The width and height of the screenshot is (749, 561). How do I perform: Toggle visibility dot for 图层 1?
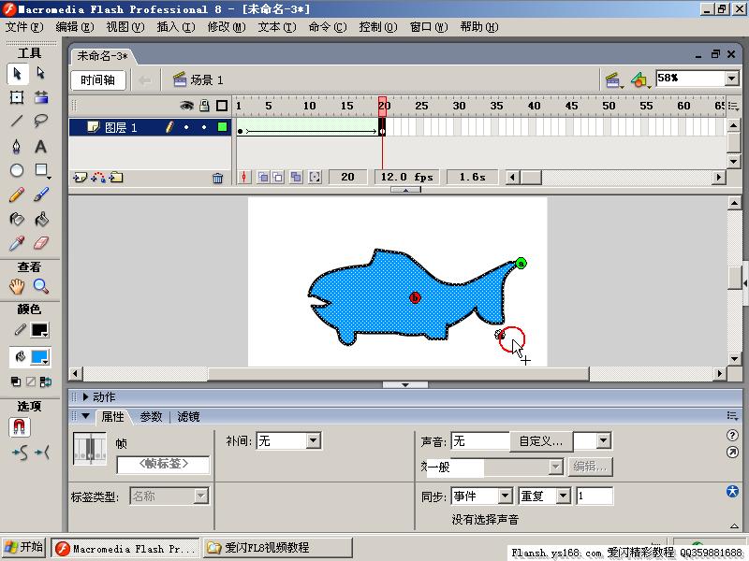186,127
